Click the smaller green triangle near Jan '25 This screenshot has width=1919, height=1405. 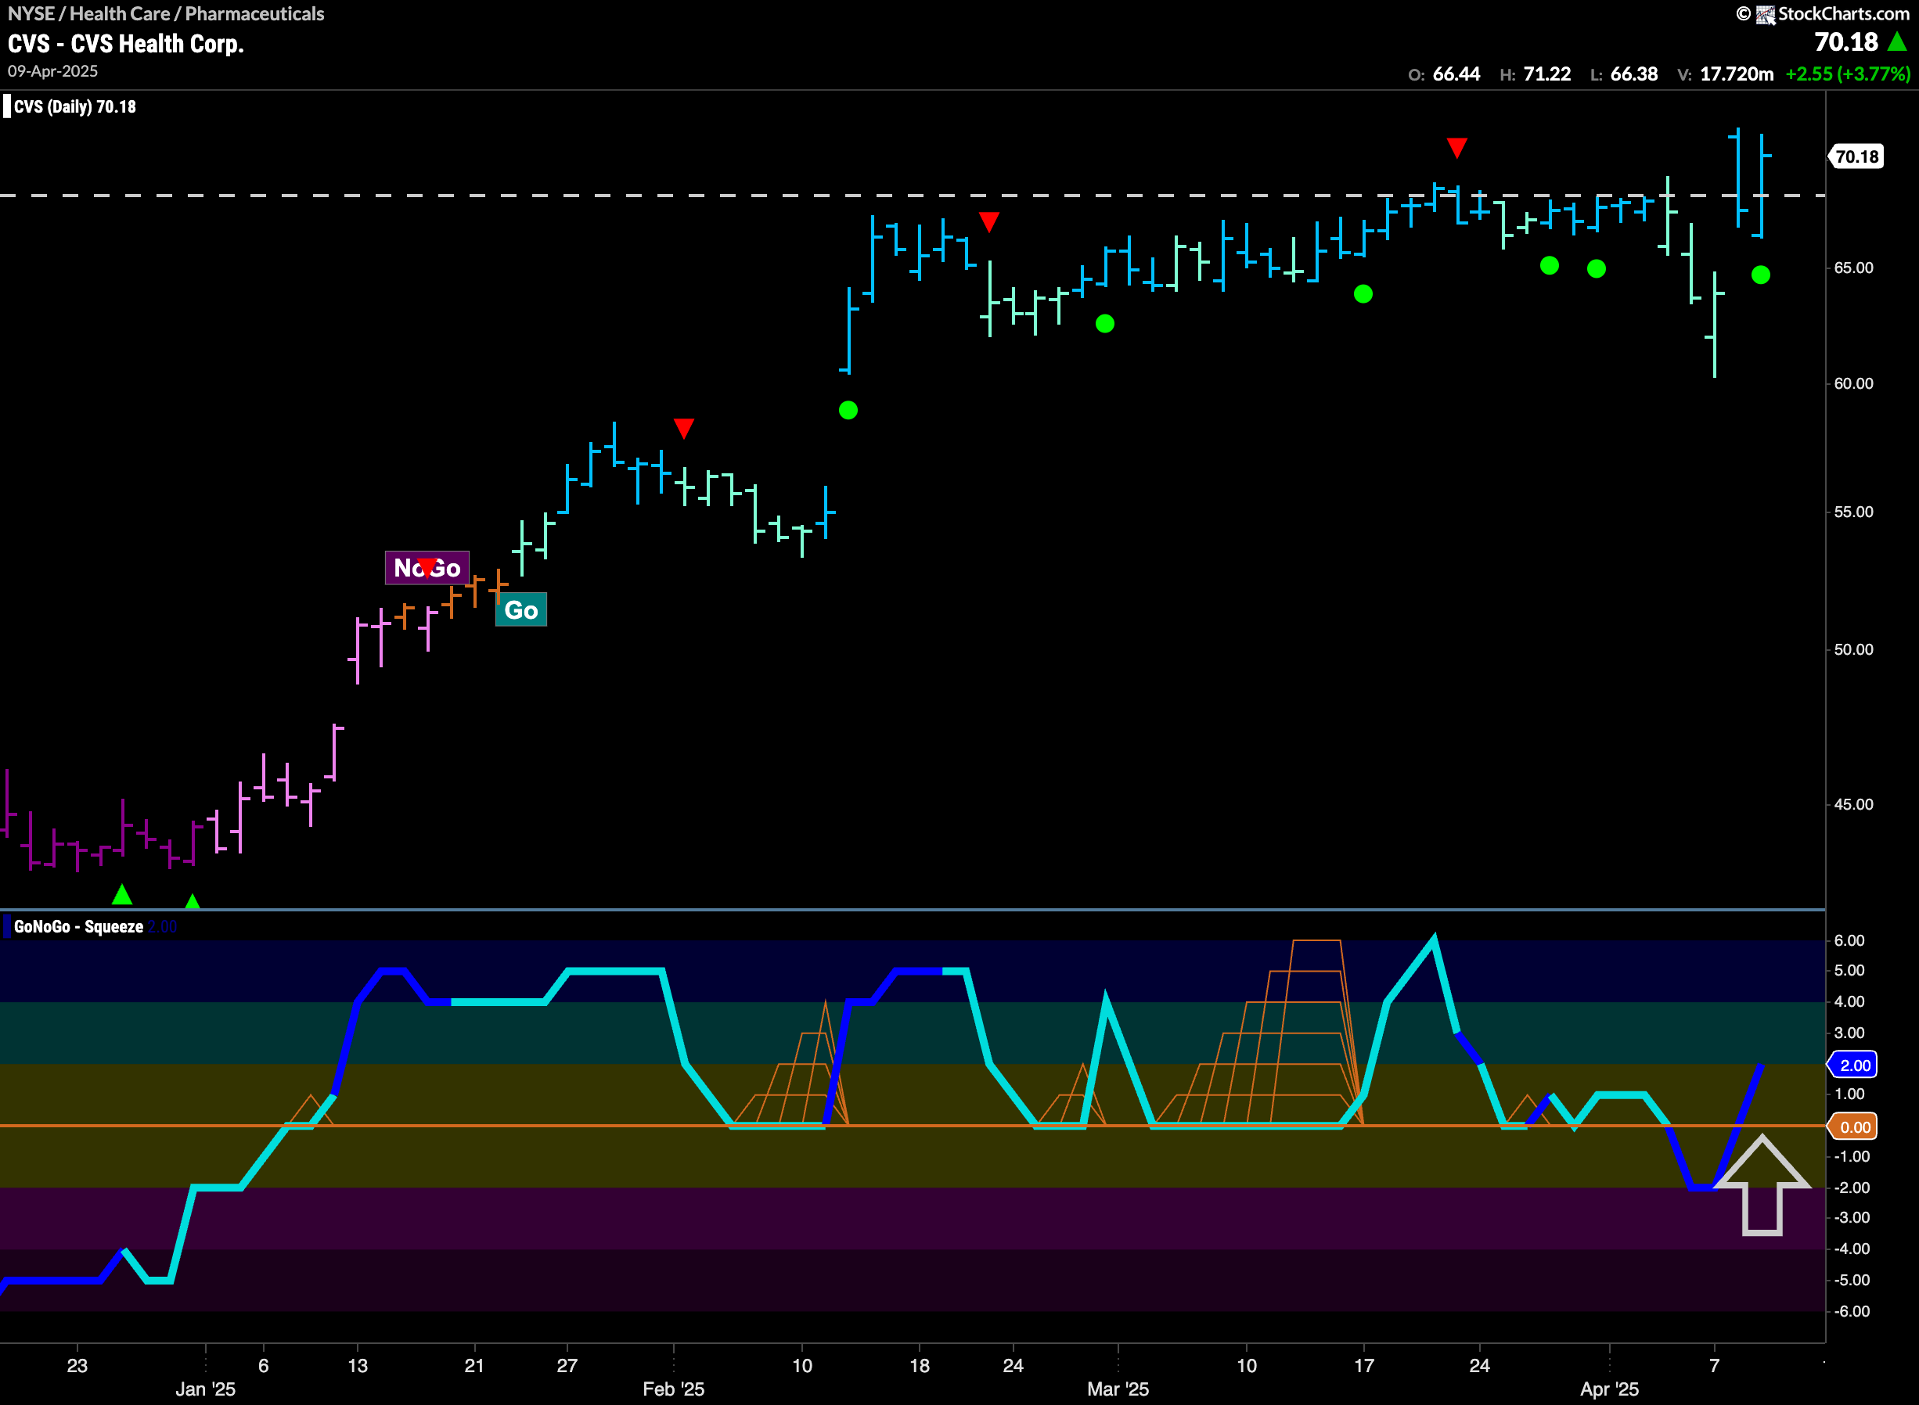coord(193,900)
